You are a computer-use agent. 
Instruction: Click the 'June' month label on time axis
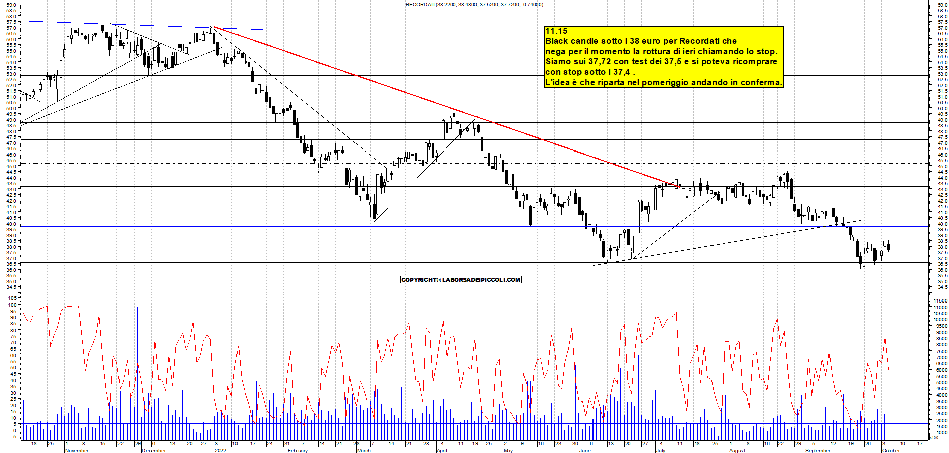click(x=585, y=450)
